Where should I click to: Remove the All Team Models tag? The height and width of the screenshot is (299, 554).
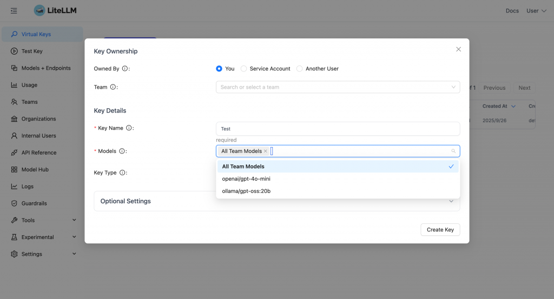[266, 151]
